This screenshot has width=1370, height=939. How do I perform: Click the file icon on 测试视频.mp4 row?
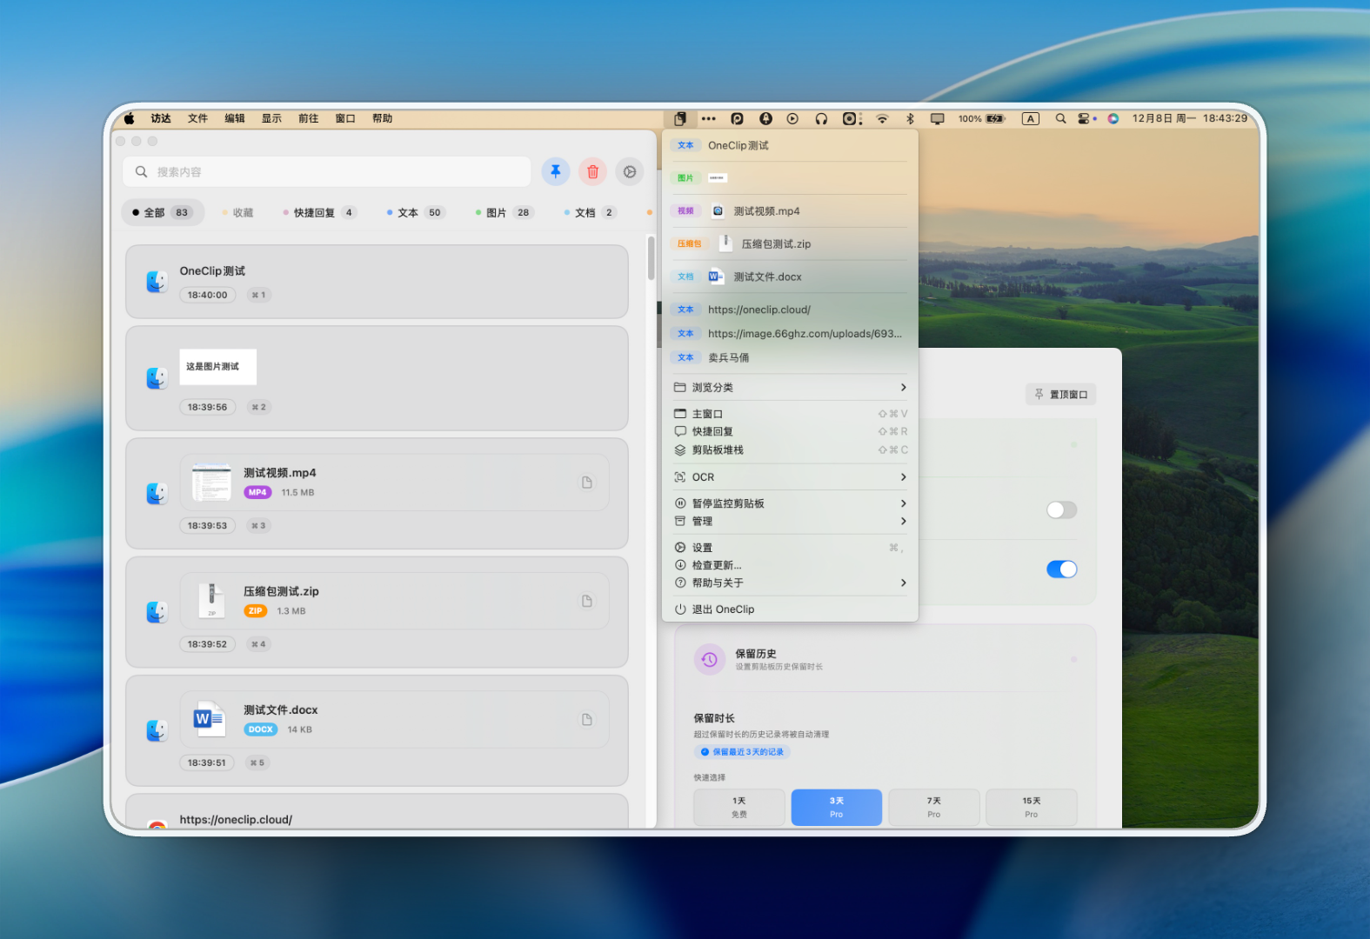[x=587, y=483]
